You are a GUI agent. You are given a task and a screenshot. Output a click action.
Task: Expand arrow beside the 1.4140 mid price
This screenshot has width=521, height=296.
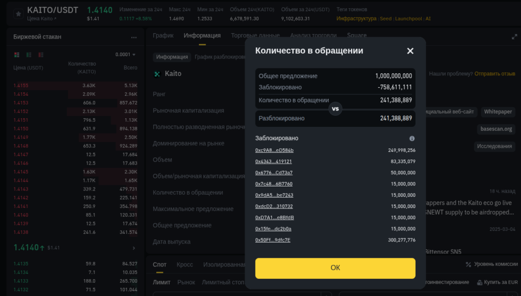pos(134,248)
